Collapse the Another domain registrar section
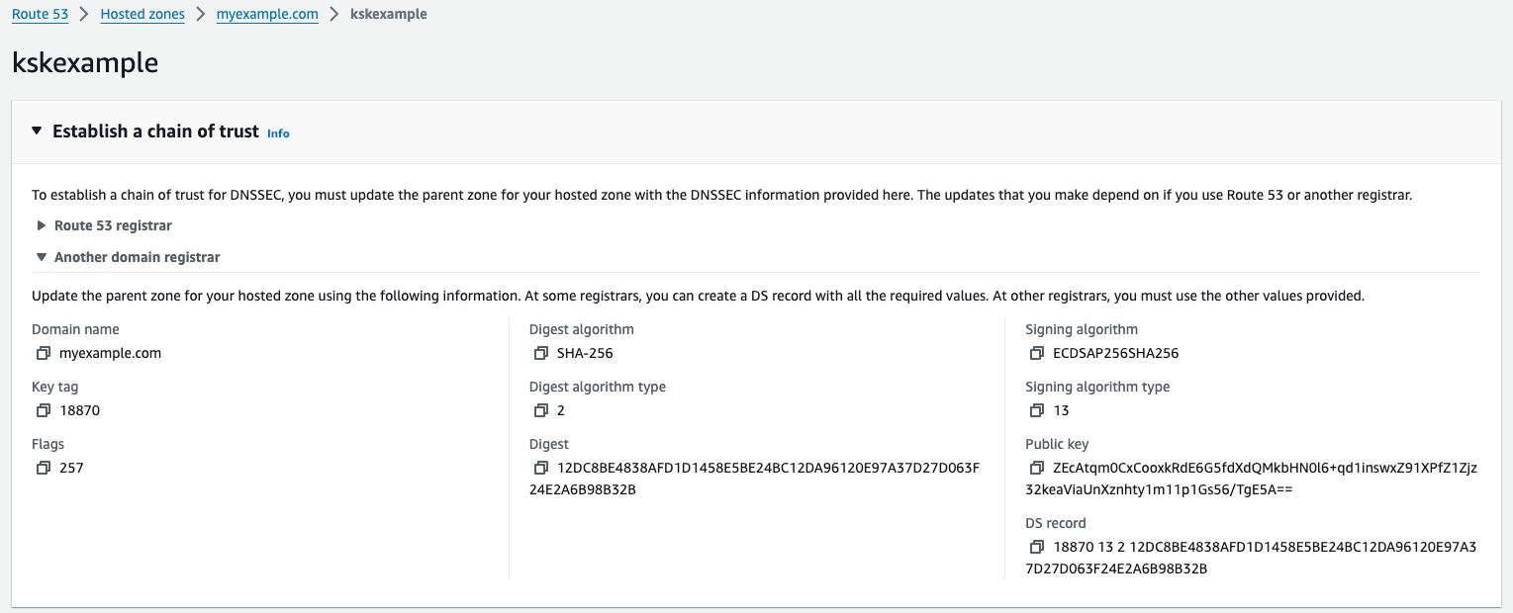 coord(42,257)
